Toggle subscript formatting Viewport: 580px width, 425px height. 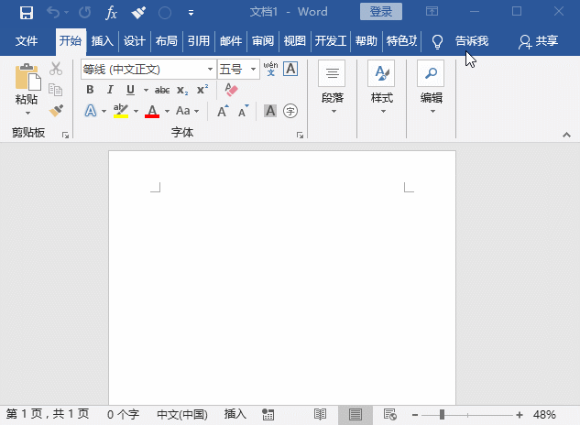pyautogui.click(x=182, y=91)
